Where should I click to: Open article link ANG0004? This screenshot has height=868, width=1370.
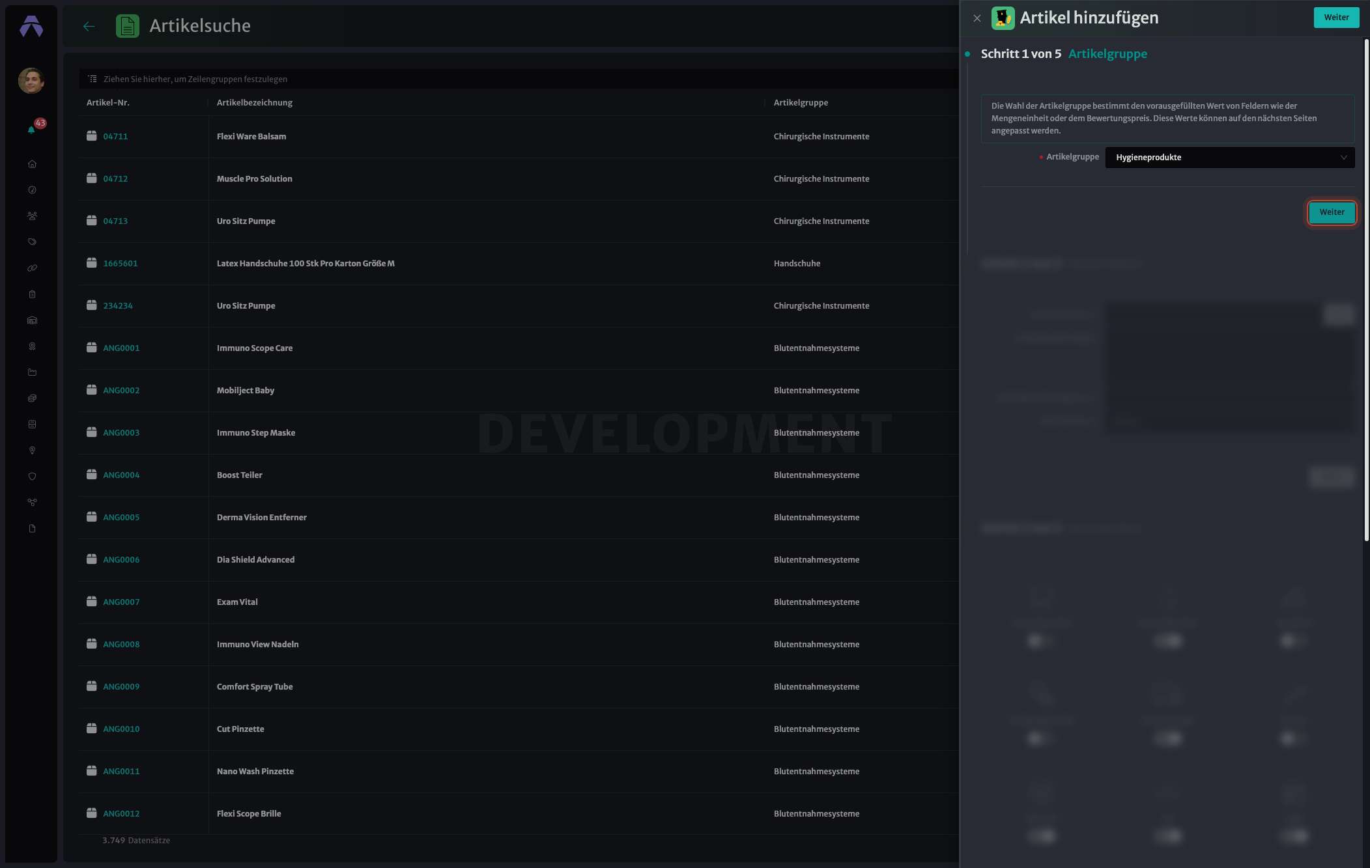click(121, 475)
